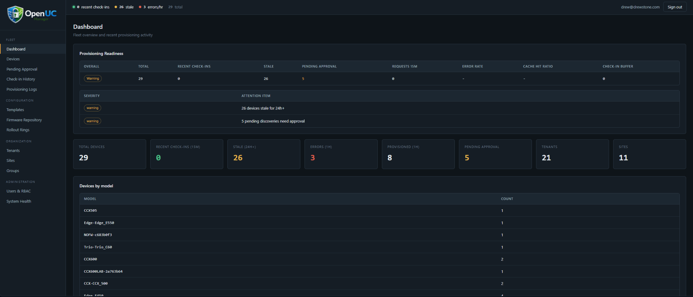The height and width of the screenshot is (297, 693).
Task: Click the Provisioning Readiness heading
Action: tap(101, 54)
